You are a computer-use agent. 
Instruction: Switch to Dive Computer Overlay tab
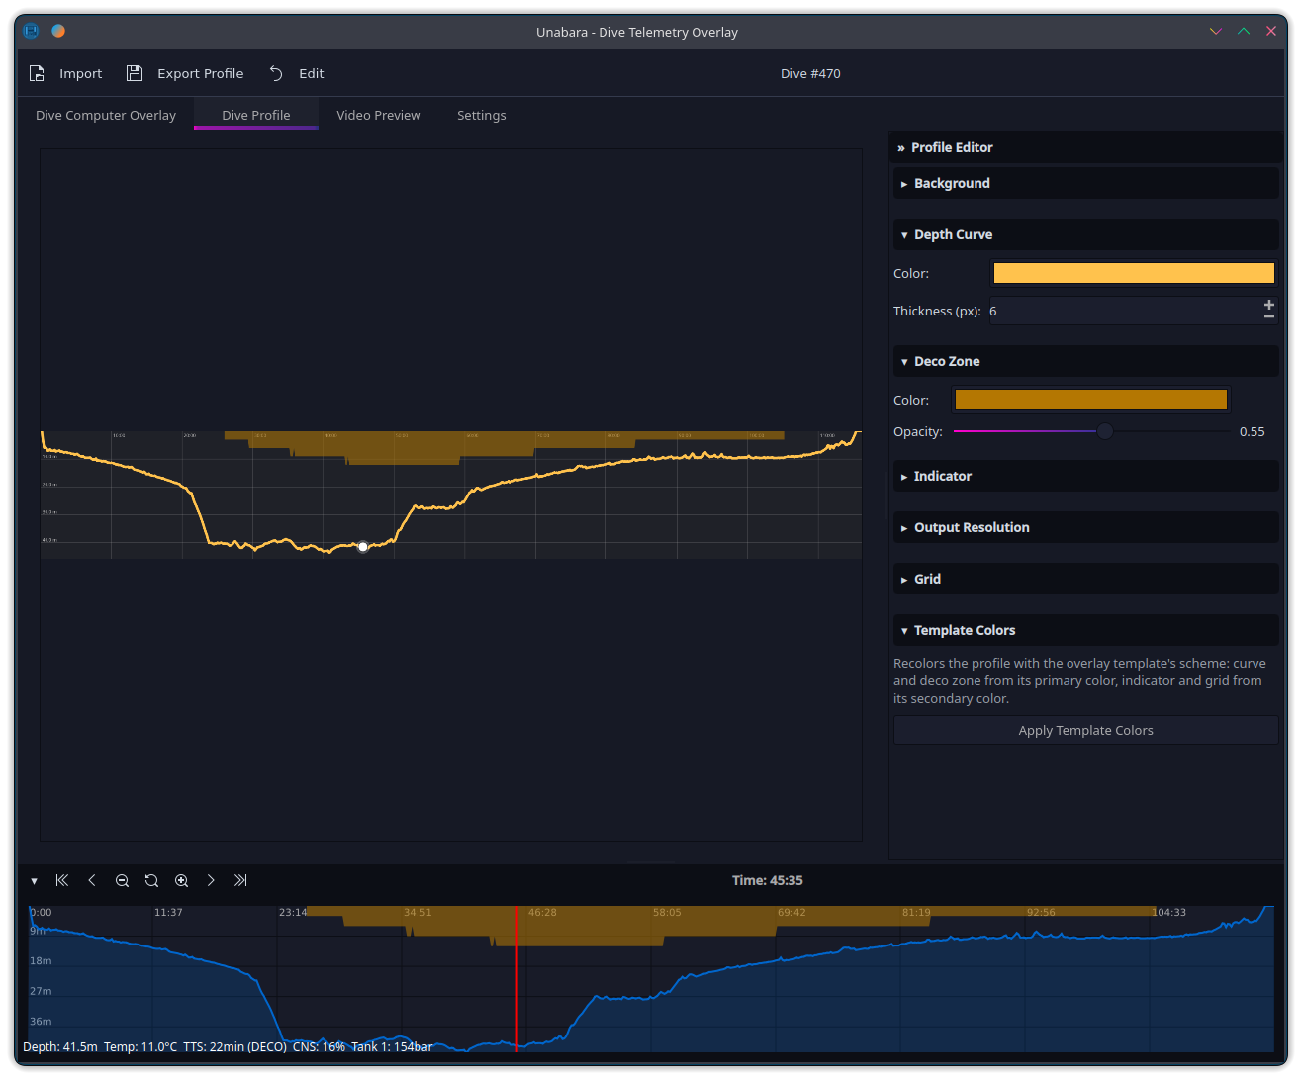(106, 115)
